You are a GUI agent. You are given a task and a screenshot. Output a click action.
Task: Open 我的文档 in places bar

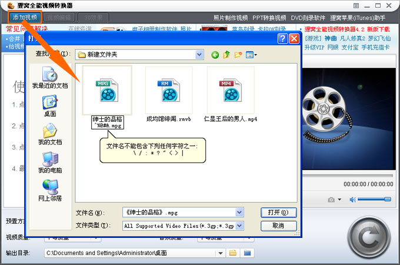click(x=50, y=134)
